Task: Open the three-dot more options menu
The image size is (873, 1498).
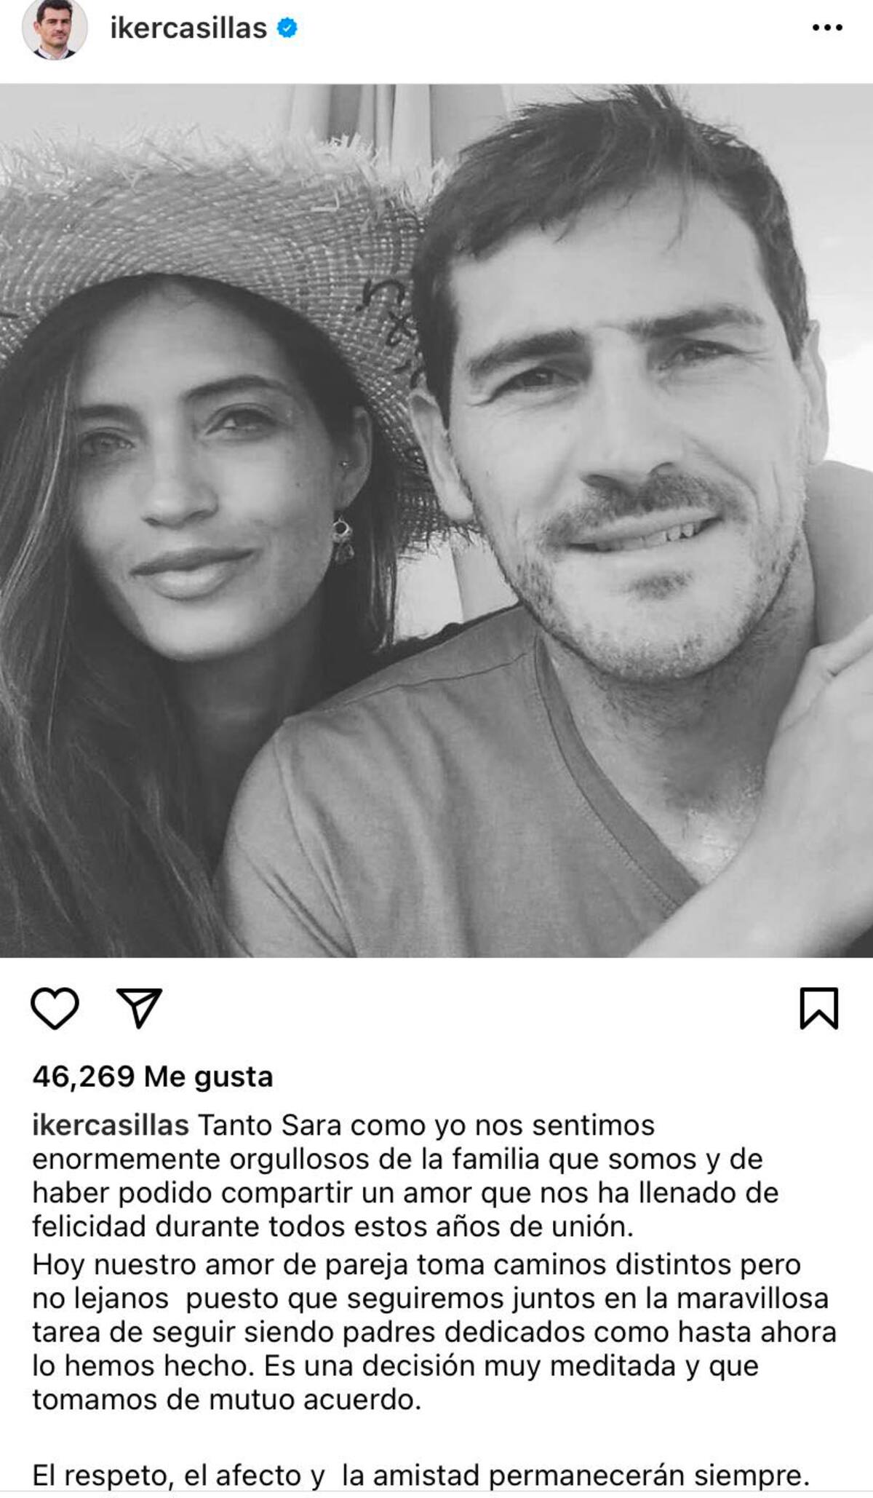Action: click(x=827, y=28)
